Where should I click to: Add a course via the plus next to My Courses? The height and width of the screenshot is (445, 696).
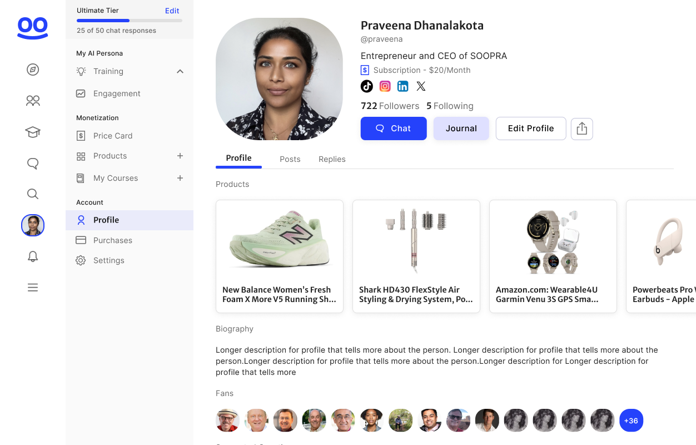pyautogui.click(x=180, y=178)
